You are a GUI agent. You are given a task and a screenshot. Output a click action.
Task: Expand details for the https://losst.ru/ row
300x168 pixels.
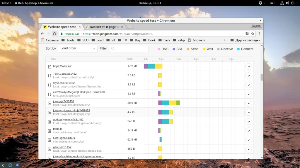[x=248, y=66]
